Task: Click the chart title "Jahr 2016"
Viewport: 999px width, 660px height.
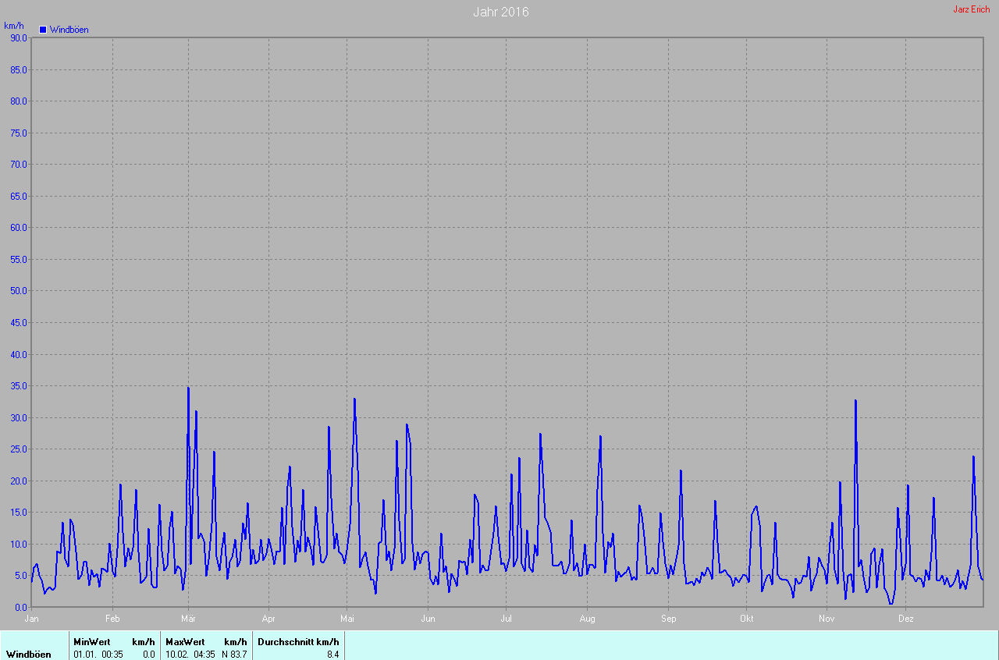Action: pyautogui.click(x=501, y=12)
